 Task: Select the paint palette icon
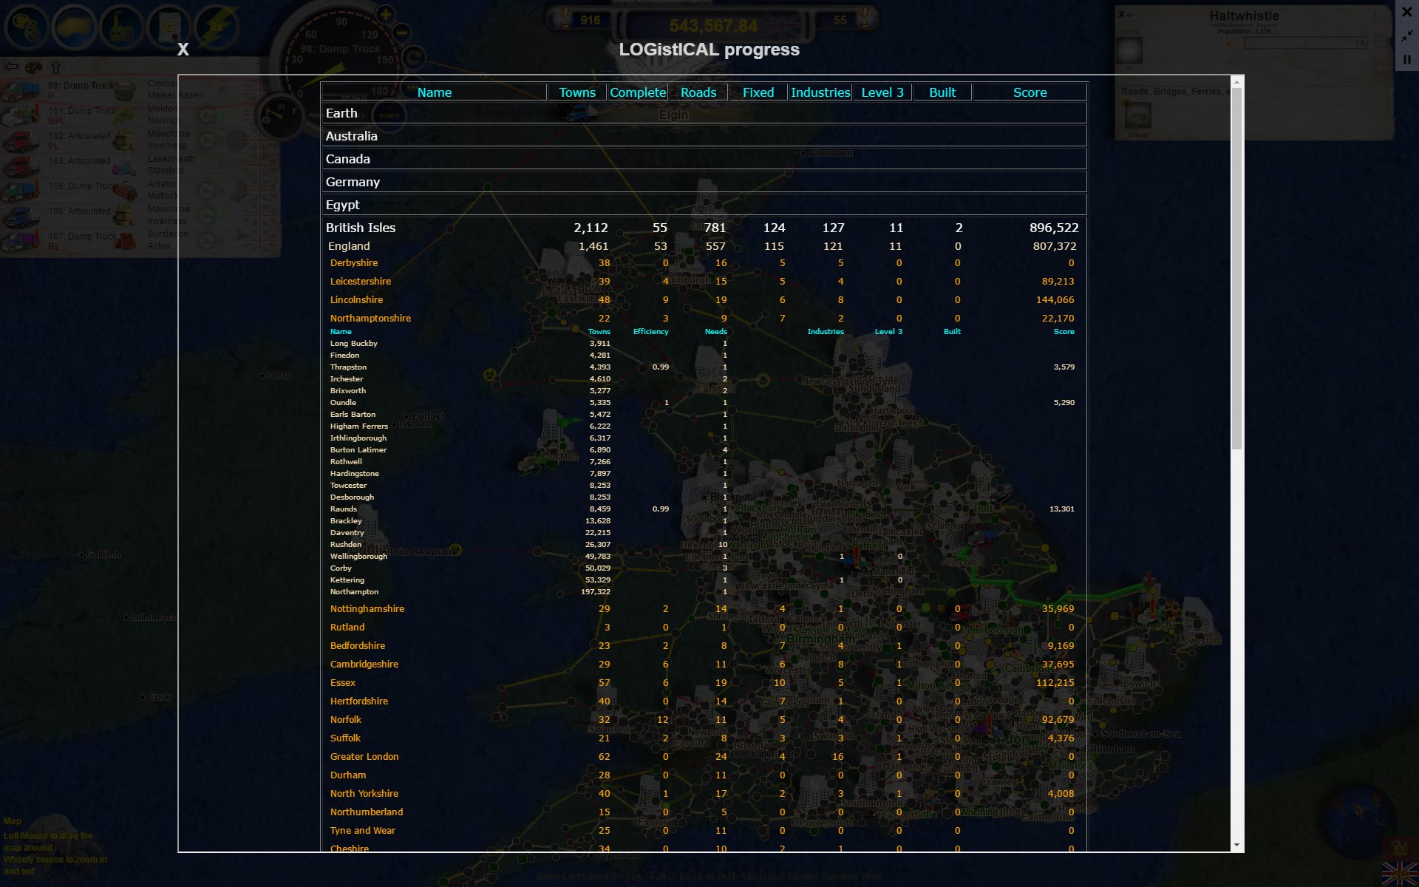(33, 67)
